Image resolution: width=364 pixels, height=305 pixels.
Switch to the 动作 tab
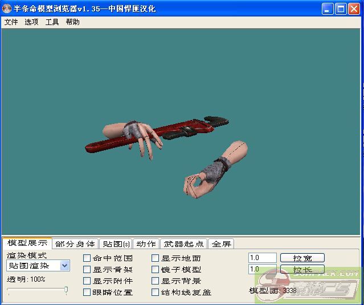pos(146,244)
